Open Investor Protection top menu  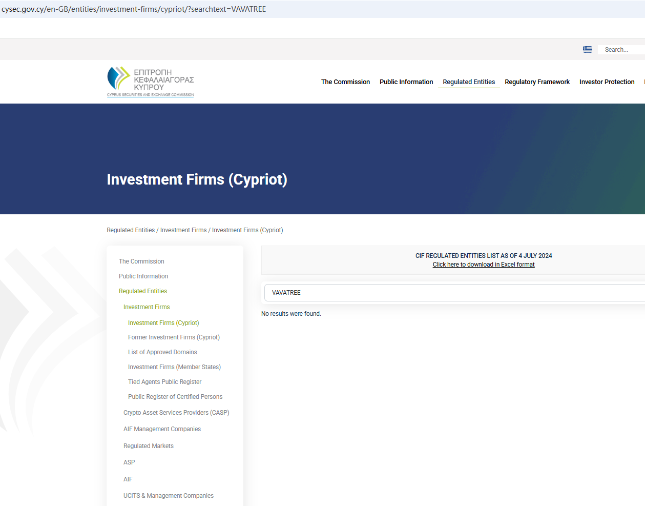(x=607, y=82)
